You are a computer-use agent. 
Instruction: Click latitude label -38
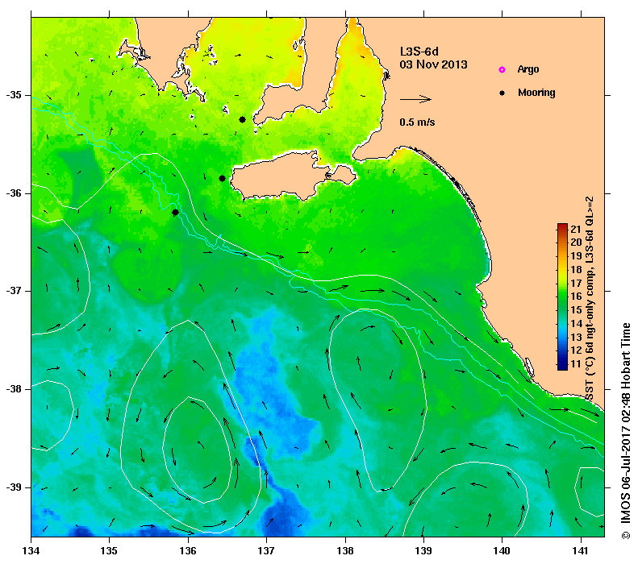[x=14, y=389]
